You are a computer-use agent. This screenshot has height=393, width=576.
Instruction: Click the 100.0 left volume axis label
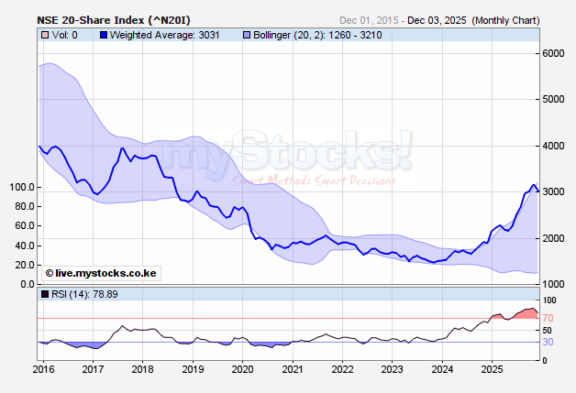(x=21, y=187)
